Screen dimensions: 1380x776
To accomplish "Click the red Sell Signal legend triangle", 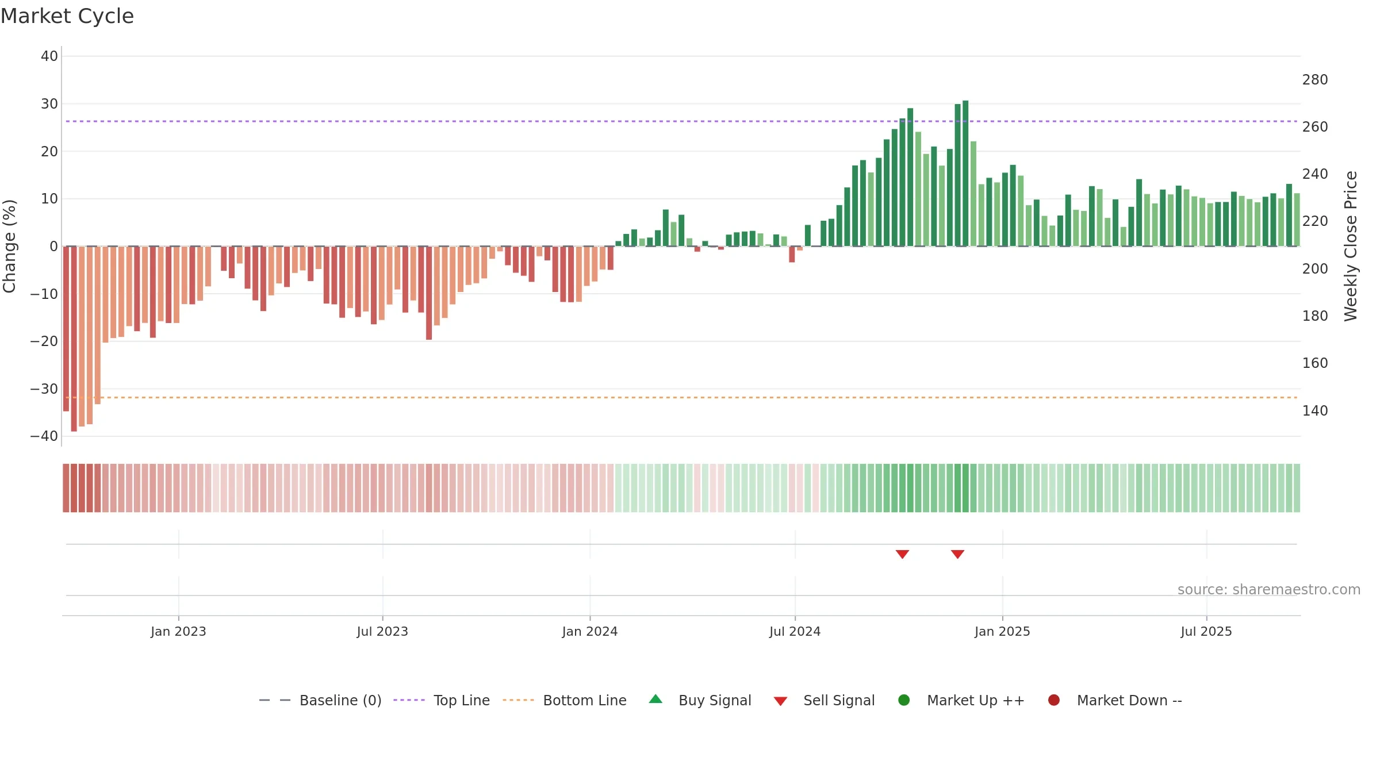I will coord(780,701).
